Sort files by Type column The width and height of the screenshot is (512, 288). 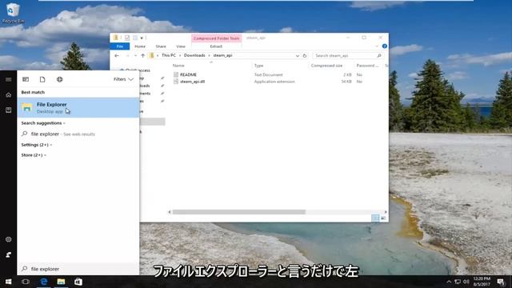(x=259, y=66)
